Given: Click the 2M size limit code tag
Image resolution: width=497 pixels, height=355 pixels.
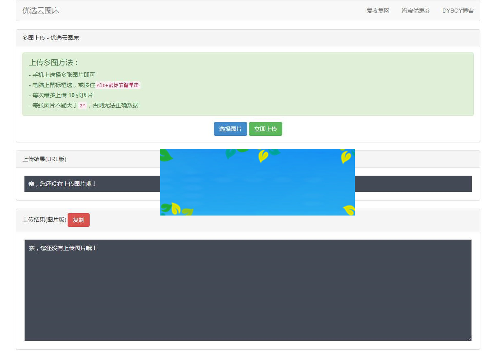Looking at the screenshot, I should point(82,106).
